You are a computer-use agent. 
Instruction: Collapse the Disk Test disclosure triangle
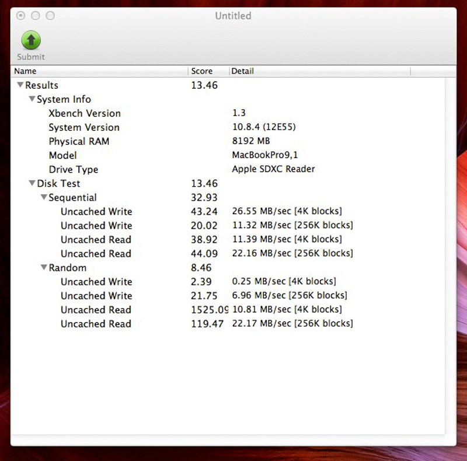click(32, 183)
